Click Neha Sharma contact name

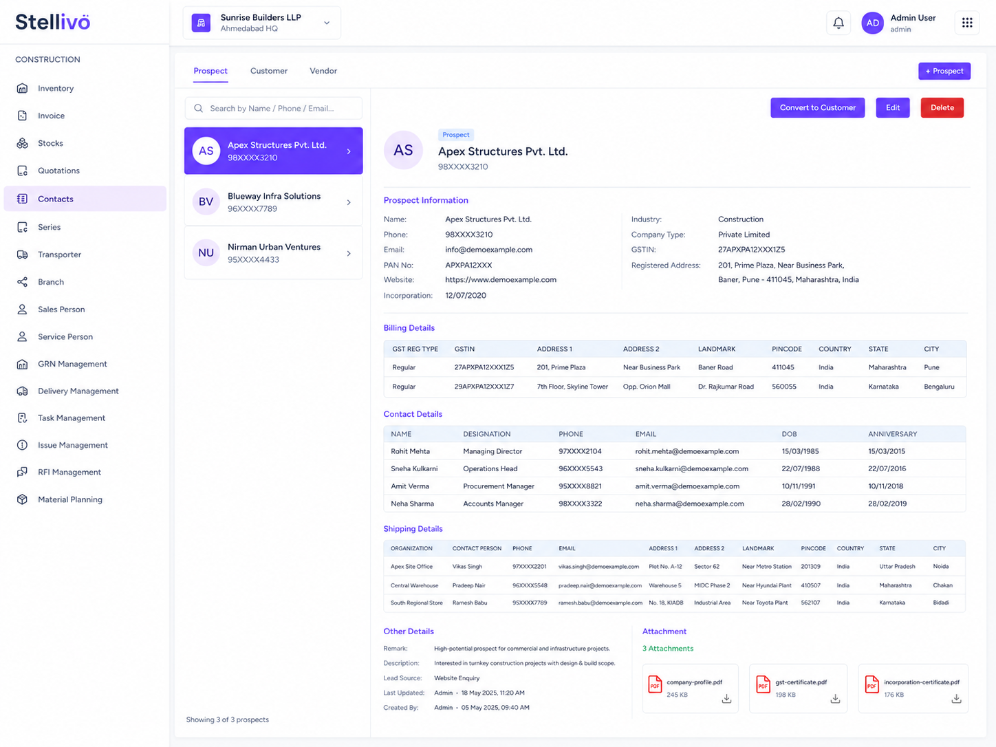tap(412, 504)
